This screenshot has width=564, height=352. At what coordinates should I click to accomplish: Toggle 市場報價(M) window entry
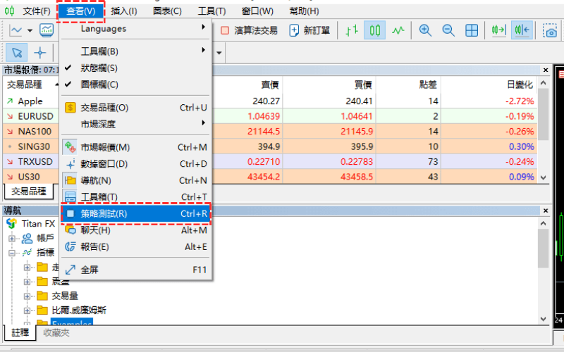click(135, 147)
